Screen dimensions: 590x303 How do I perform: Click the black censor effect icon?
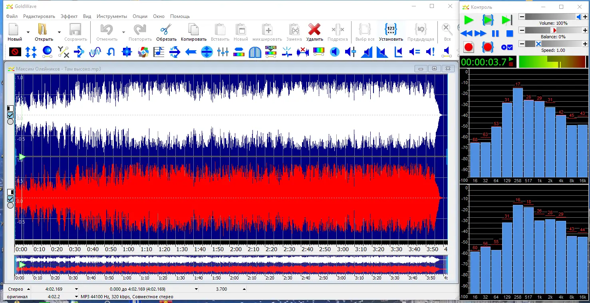pyautogui.click(x=15, y=52)
